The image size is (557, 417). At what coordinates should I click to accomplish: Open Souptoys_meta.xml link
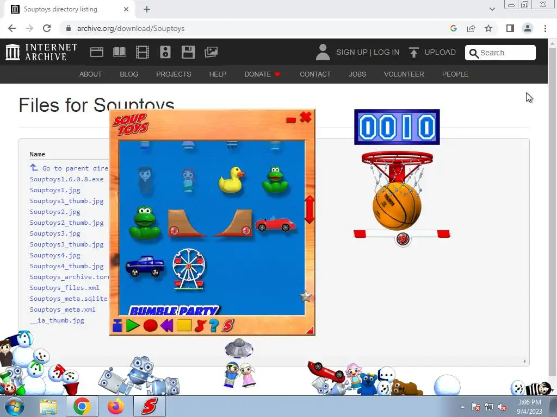tap(63, 309)
